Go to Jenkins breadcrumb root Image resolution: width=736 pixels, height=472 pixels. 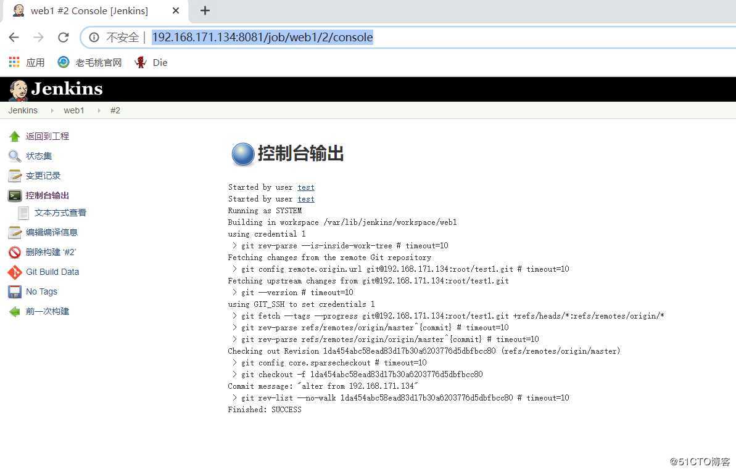[x=23, y=110]
